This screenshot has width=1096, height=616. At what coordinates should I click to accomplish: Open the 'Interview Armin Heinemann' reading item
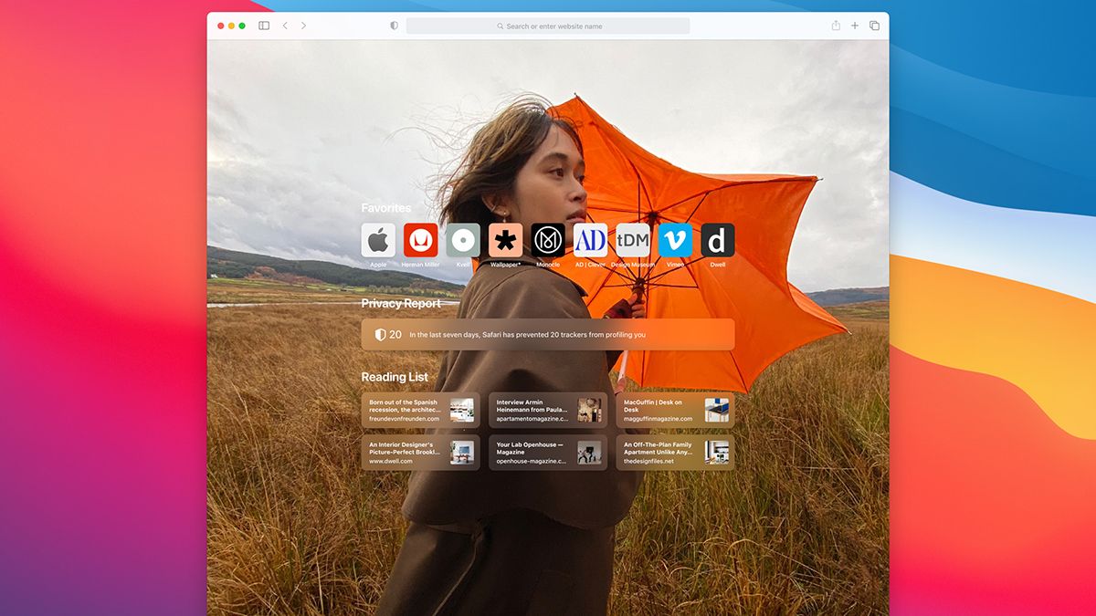548,411
